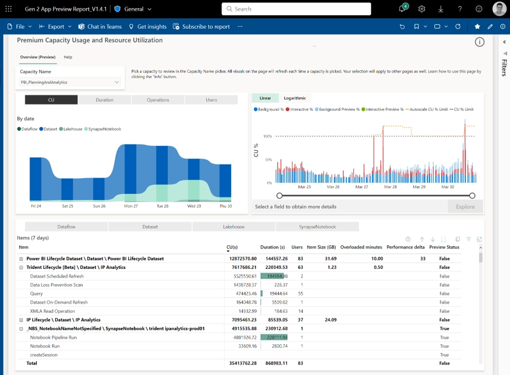Click right handle of date range slider
Screen dimensions: 510x375
pos(472,195)
